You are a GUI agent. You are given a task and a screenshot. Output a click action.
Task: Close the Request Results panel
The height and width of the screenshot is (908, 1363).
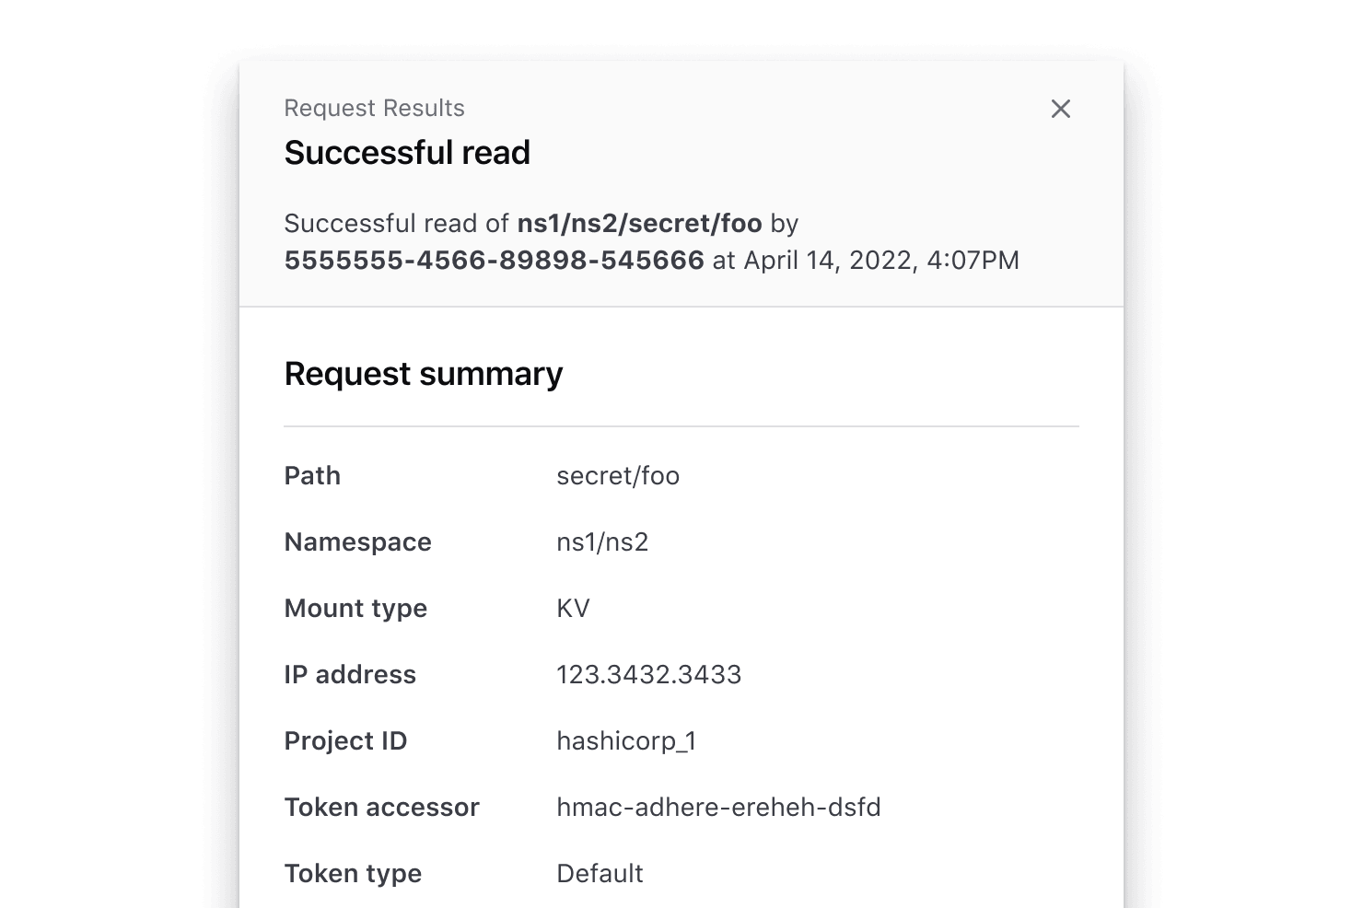(x=1060, y=109)
